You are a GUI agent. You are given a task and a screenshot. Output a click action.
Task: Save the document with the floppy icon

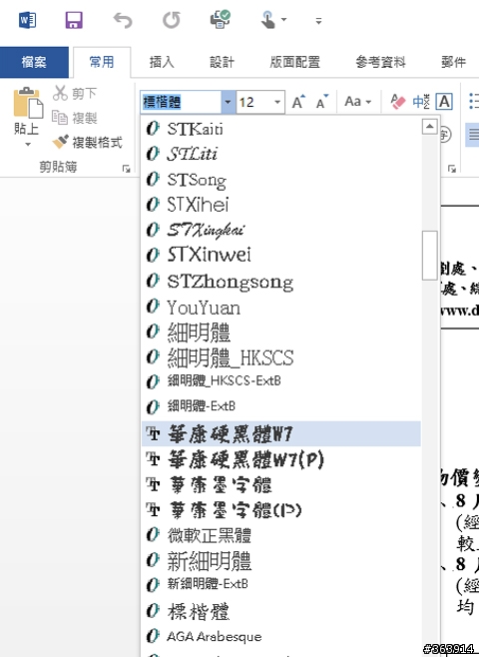[x=74, y=20]
